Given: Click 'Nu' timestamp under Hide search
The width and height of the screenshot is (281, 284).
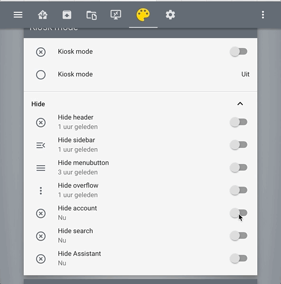Looking at the screenshot, I should (x=62, y=240).
